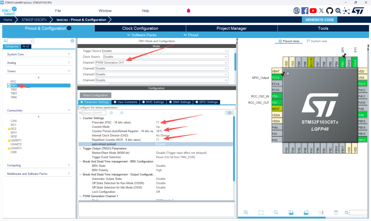Switch to Clock Configuration tab

(x=140, y=28)
